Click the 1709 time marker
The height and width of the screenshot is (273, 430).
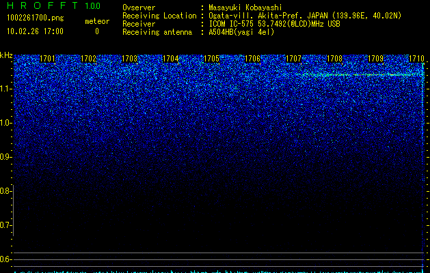pyautogui.click(x=375, y=59)
